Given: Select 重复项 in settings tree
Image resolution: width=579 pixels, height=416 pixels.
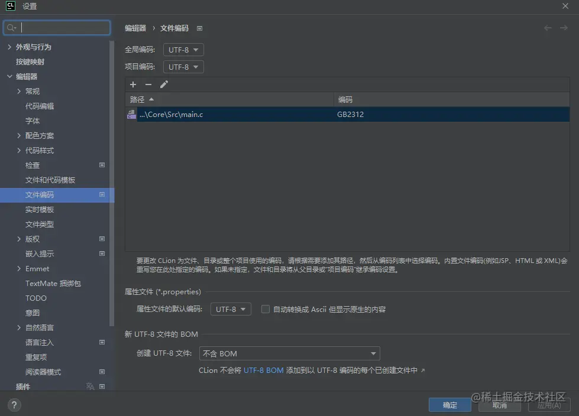Looking at the screenshot, I should 36,357.
